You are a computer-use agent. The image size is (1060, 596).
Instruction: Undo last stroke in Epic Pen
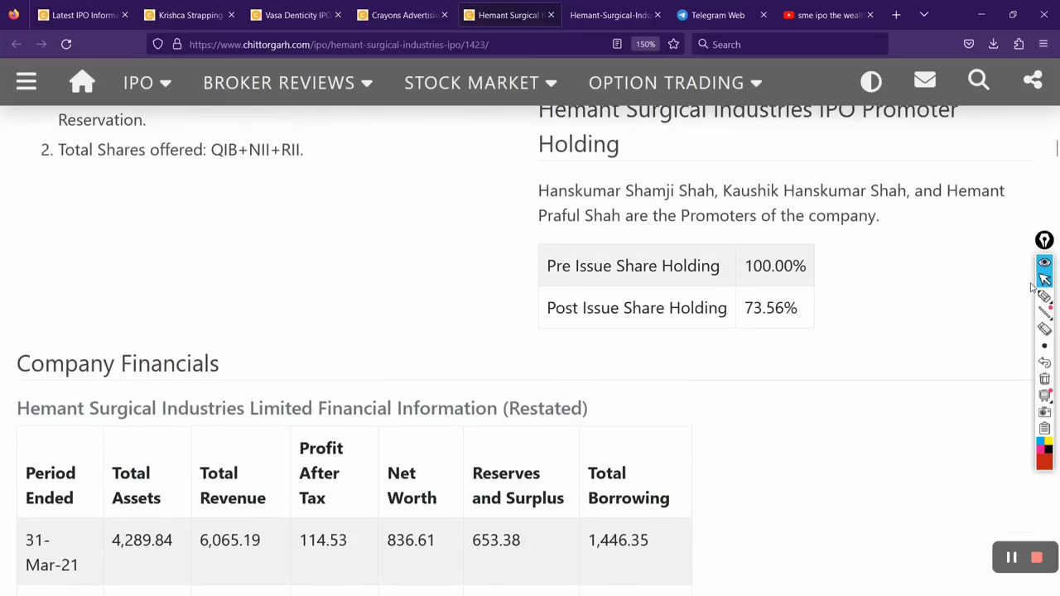(x=1044, y=363)
